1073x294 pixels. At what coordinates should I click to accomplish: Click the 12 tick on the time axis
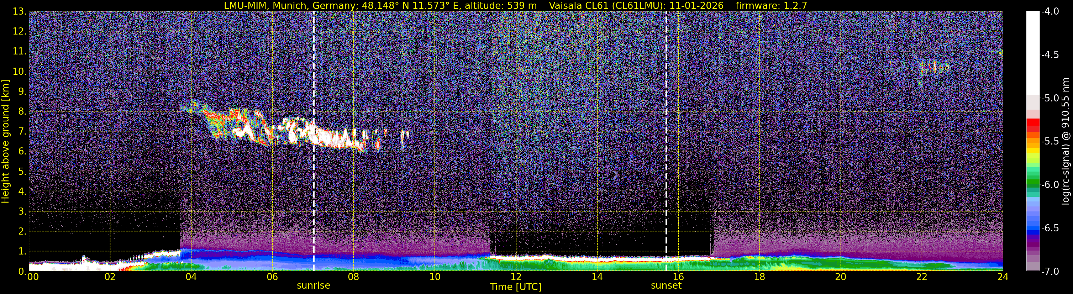(x=516, y=277)
